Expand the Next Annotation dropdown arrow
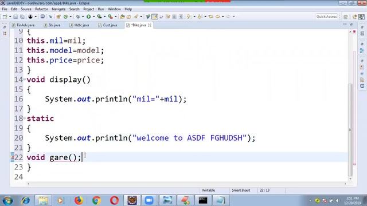Screen dimensions: 367x206 (x=194, y=17)
